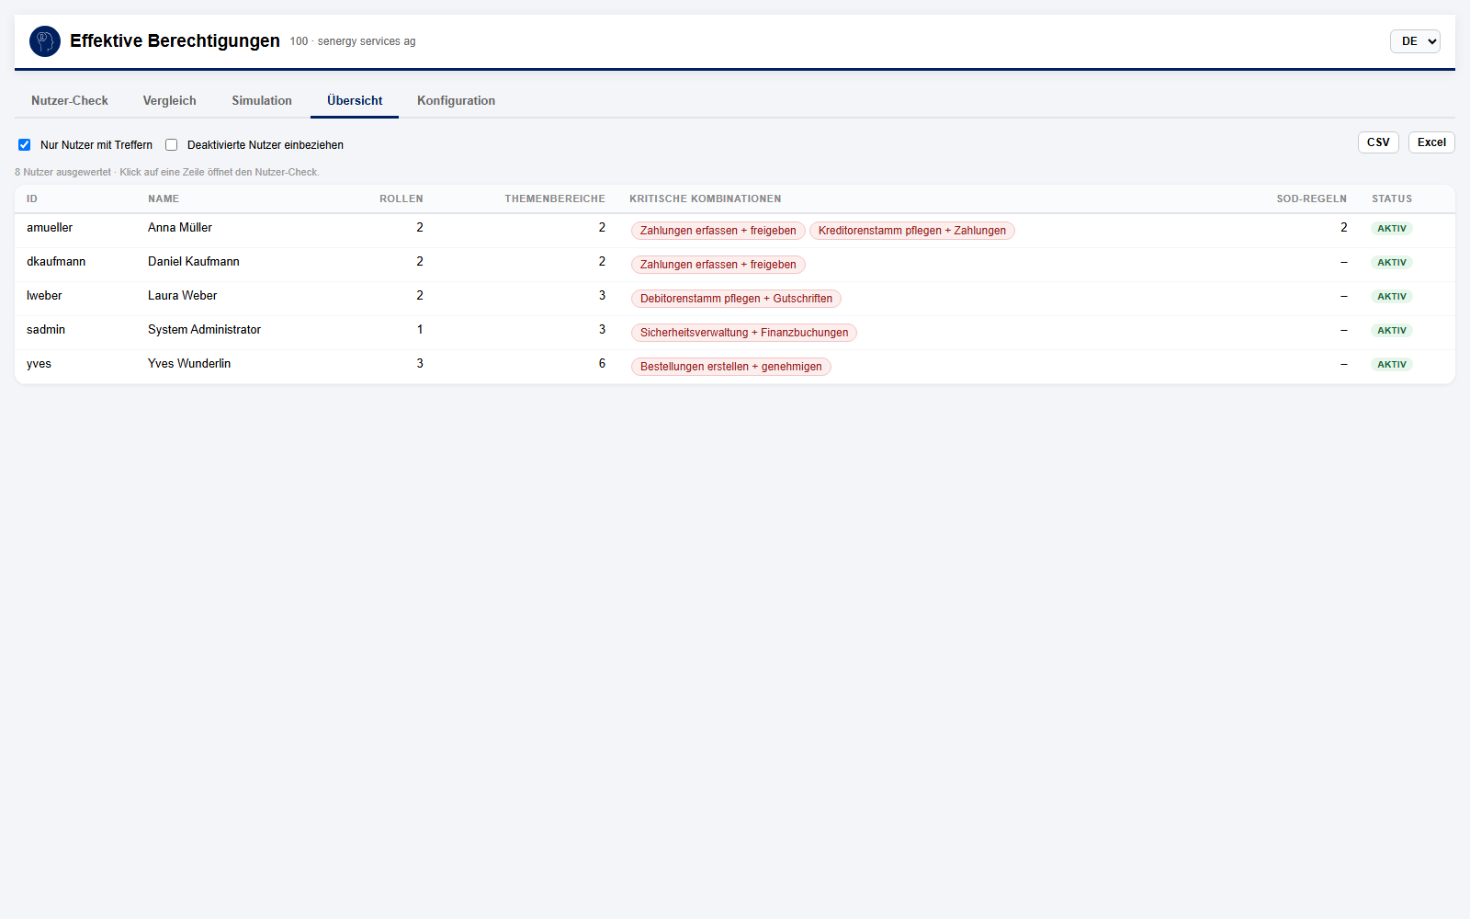Click the THEMENBEREICHE column header
Screen dimensions: 1470x919
click(555, 199)
